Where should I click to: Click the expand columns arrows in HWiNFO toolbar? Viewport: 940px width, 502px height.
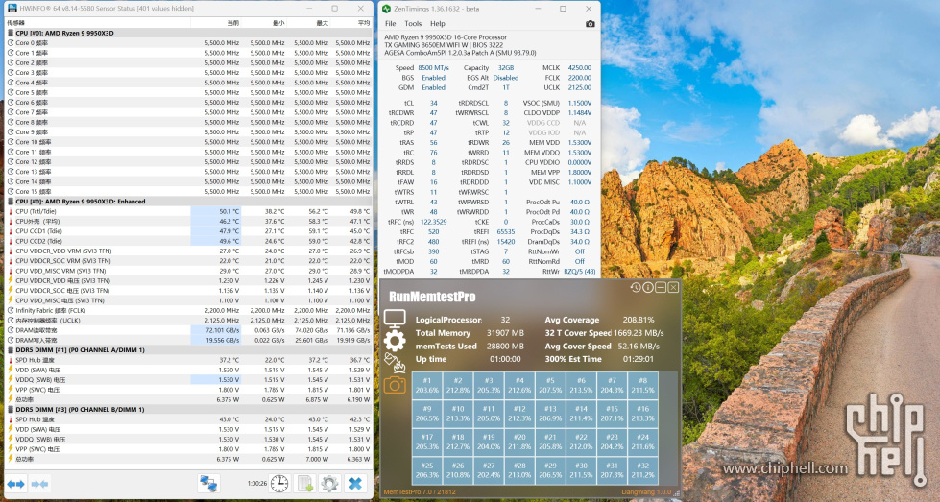tap(15, 484)
